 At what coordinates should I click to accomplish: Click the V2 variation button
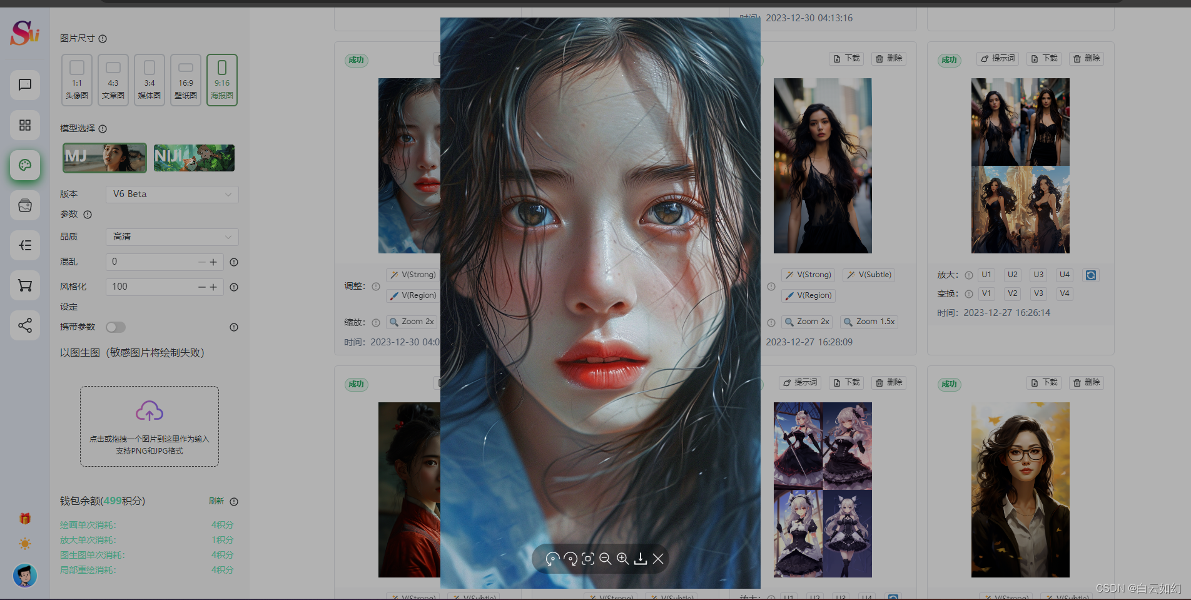1013,293
